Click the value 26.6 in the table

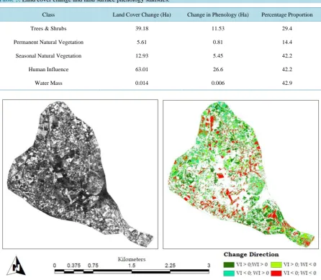[x=218, y=69]
